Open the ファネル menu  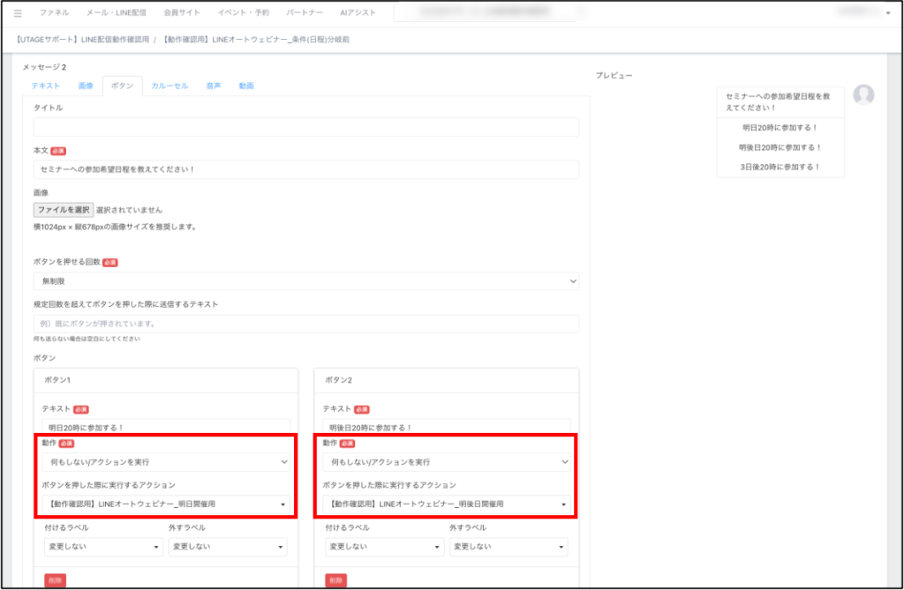(55, 13)
